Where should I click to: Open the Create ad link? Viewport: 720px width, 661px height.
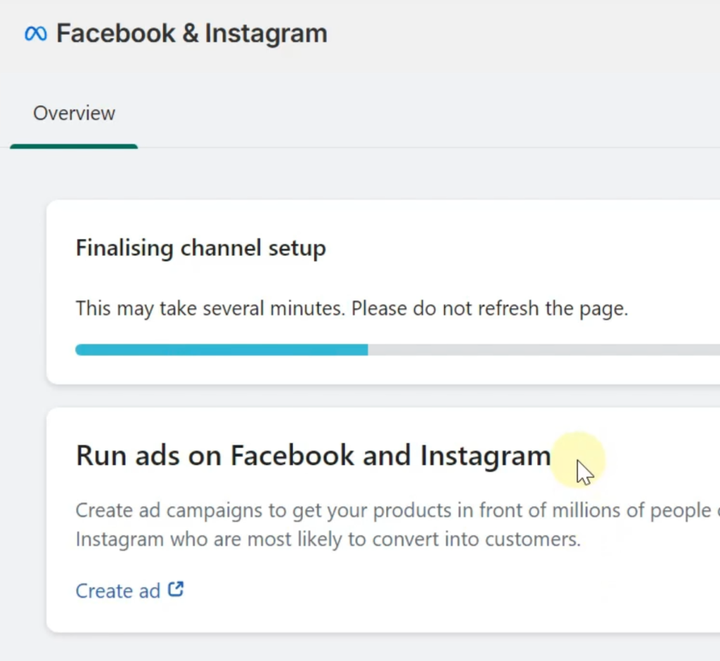click(x=118, y=591)
